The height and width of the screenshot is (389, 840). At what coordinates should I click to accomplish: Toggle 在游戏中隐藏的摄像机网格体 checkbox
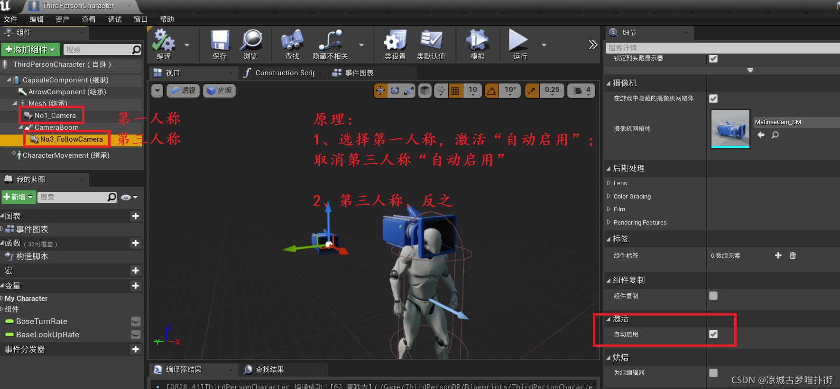pos(713,99)
